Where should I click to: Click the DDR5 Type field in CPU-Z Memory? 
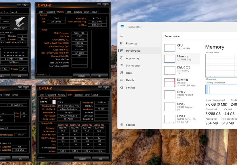click(56, 18)
